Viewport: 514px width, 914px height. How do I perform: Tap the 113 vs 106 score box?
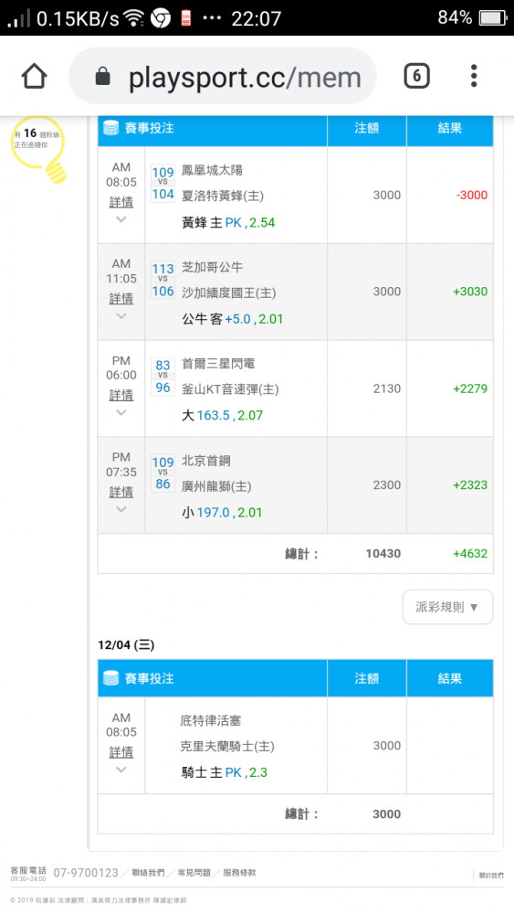point(163,280)
